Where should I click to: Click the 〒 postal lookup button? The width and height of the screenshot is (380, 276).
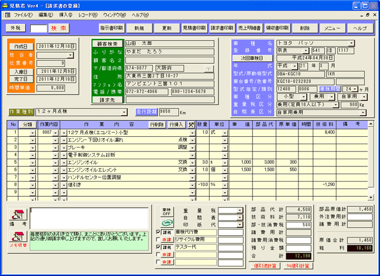pos(208,69)
